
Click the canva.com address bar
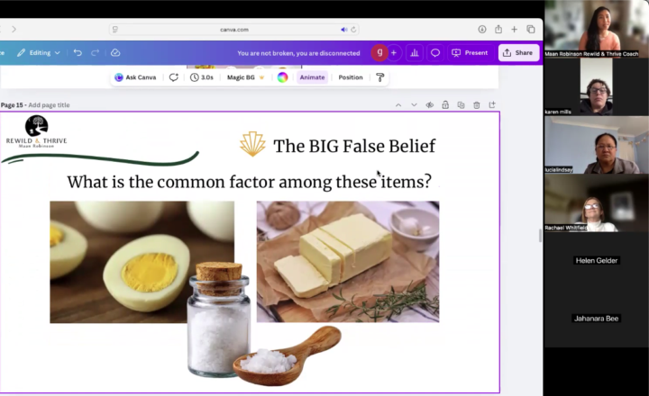click(234, 30)
